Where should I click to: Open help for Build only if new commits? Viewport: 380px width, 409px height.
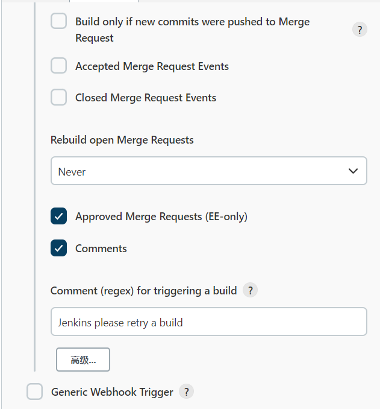pyautogui.click(x=360, y=30)
